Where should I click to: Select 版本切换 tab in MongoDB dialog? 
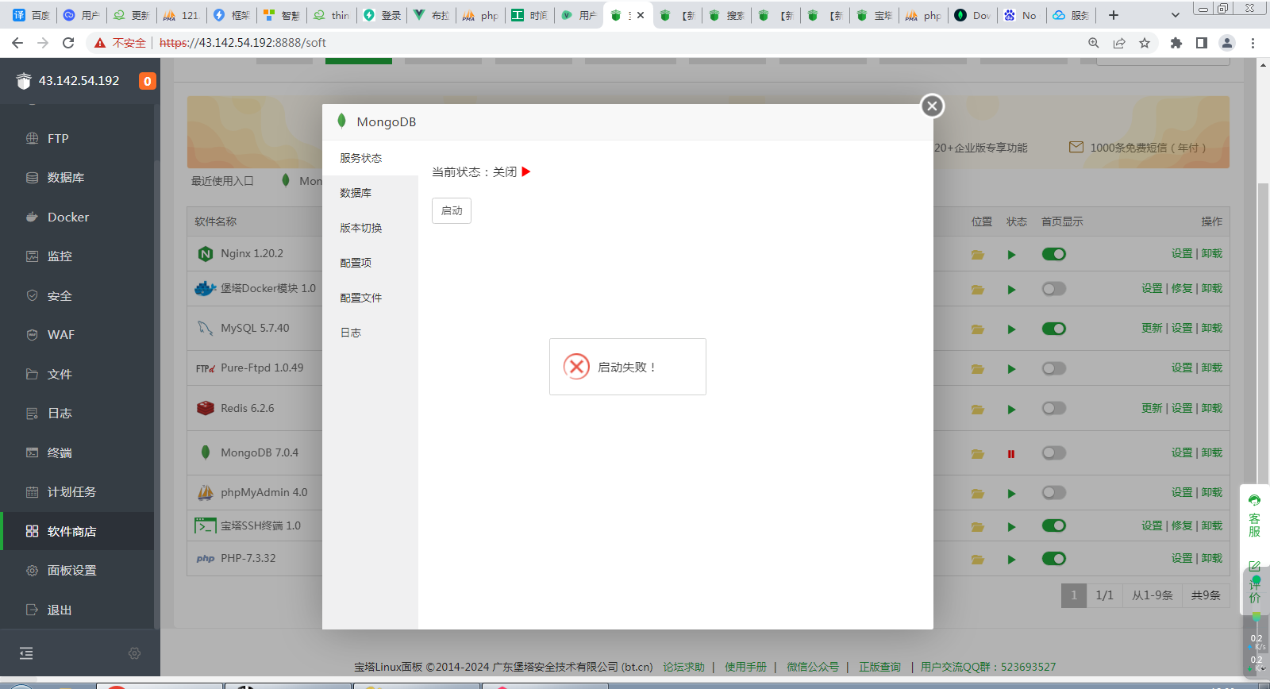point(370,228)
